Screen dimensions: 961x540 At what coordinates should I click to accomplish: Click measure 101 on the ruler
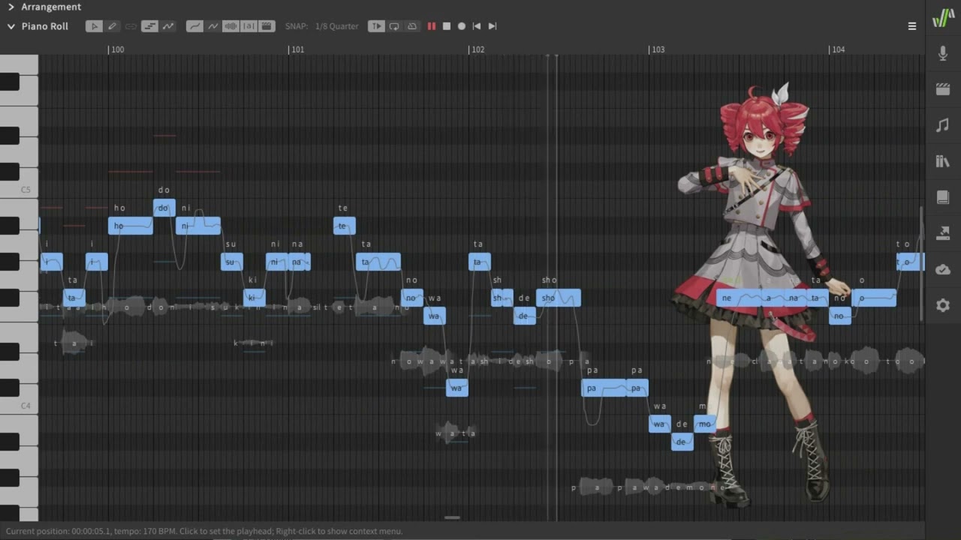pos(297,49)
